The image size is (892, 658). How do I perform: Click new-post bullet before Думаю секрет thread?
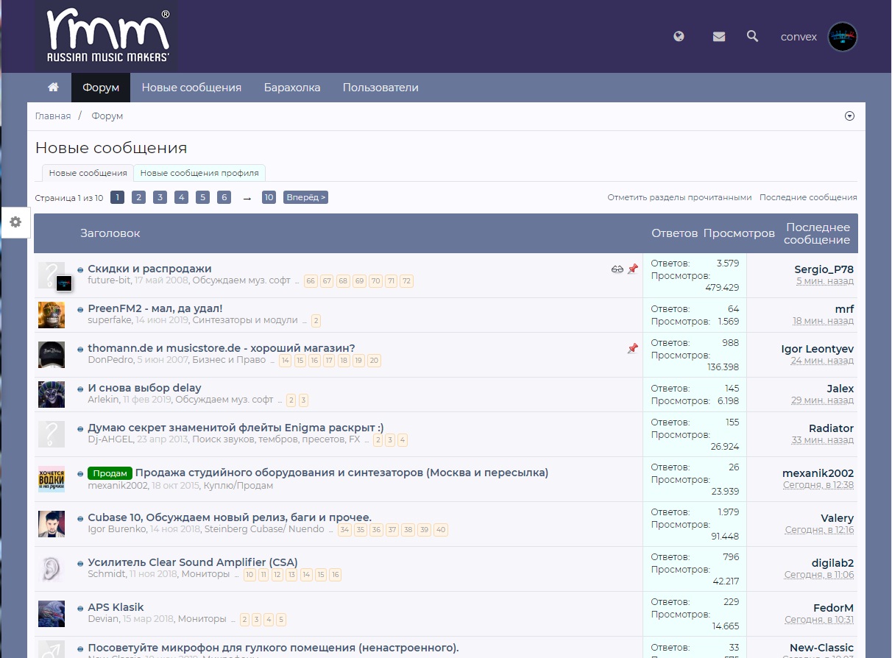point(80,429)
